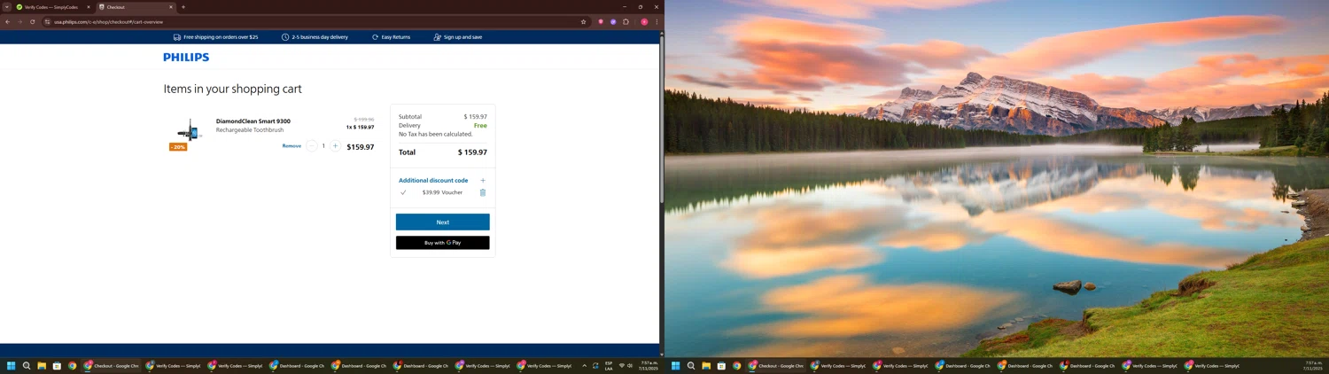Viewport: 1329px width, 374px height.
Task: Minimize the Chrome window
Action: tap(624, 7)
